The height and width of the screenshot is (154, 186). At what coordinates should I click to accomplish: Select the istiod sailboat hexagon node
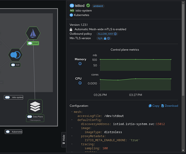tap(33, 33)
